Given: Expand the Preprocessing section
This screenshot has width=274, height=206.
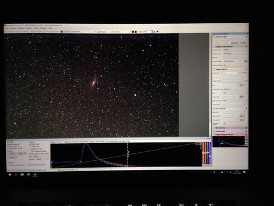Looking at the screenshot, I should (214, 131).
